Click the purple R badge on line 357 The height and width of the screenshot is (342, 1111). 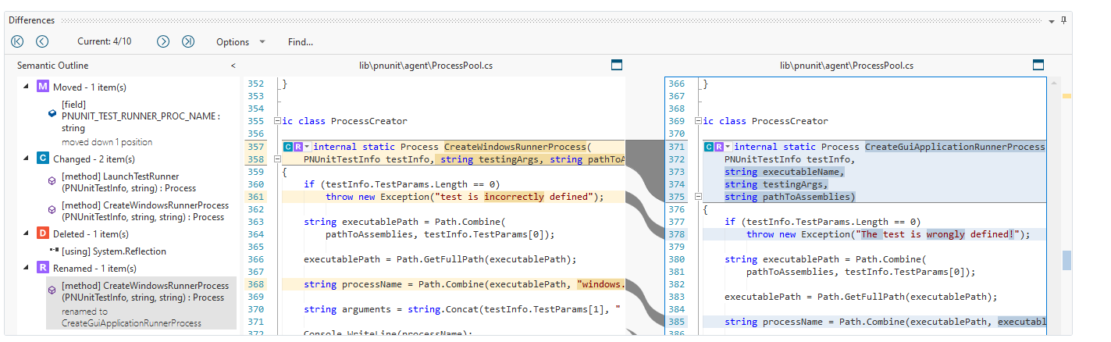298,147
